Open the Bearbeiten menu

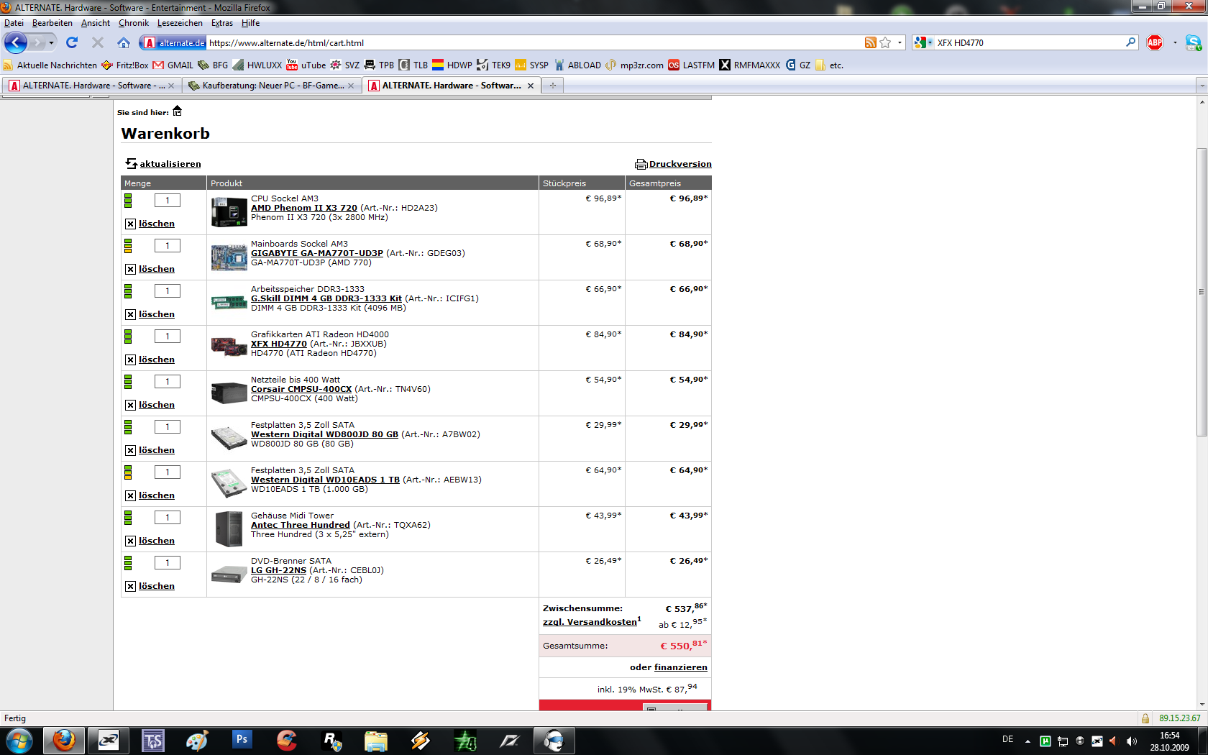pos(52,23)
